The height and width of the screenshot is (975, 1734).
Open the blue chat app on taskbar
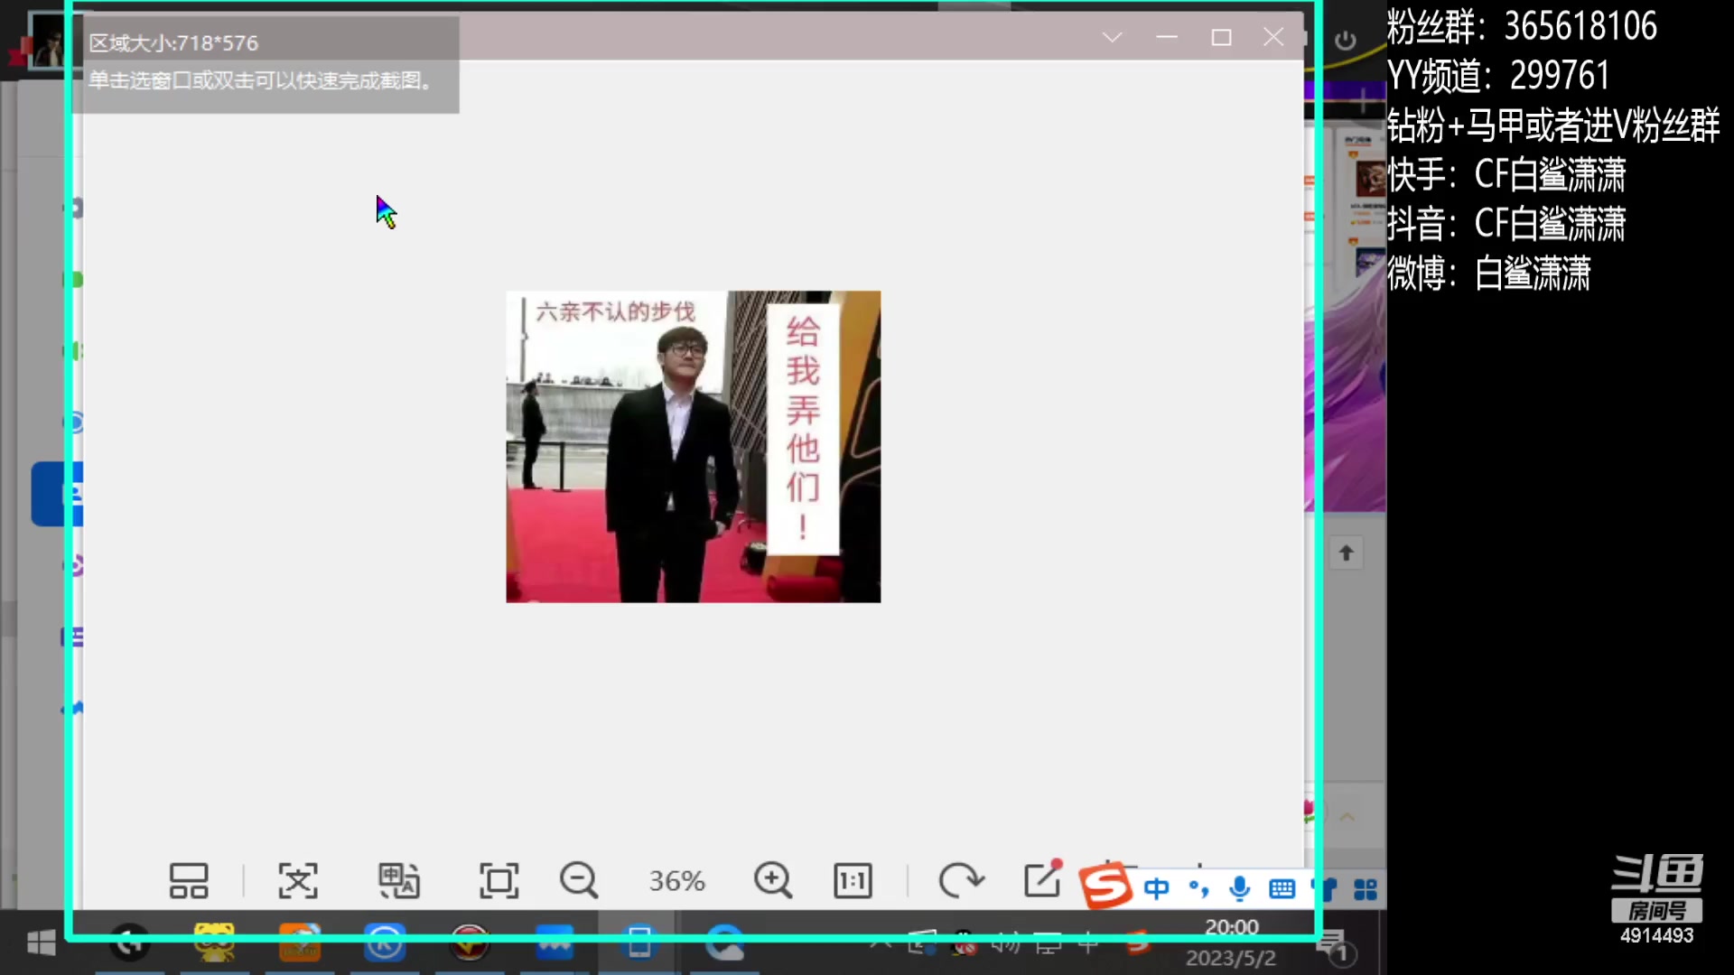[x=555, y=944]
